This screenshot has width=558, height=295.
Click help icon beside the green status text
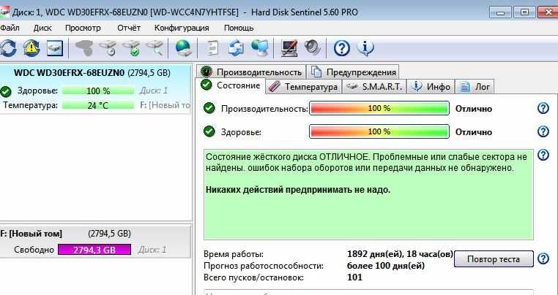[543, 155]
